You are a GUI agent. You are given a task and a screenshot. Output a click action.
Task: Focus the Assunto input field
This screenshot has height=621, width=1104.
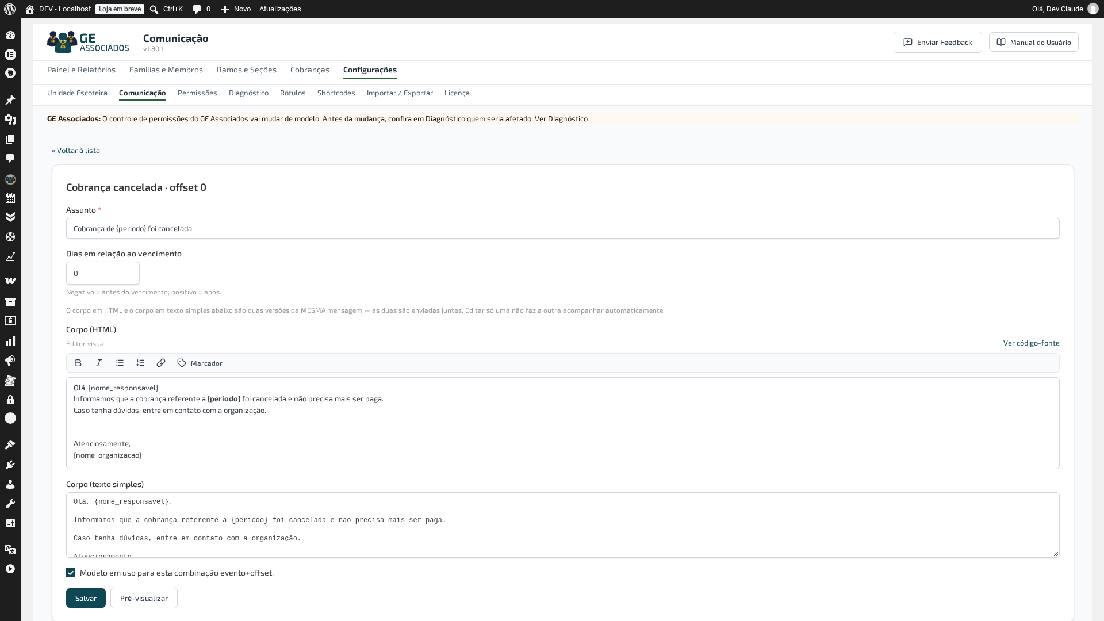pos(563,228)
